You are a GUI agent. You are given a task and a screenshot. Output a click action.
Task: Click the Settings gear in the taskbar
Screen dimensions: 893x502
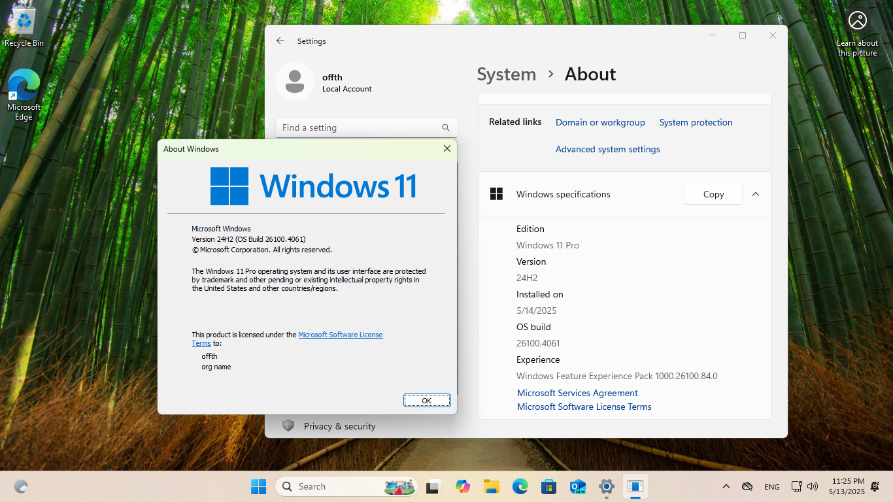[607, 486]
